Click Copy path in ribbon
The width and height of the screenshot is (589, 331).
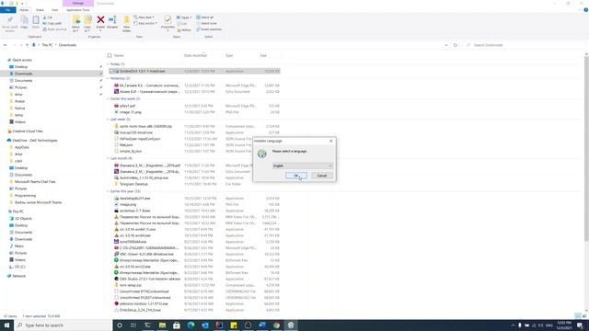click(52, 23)
